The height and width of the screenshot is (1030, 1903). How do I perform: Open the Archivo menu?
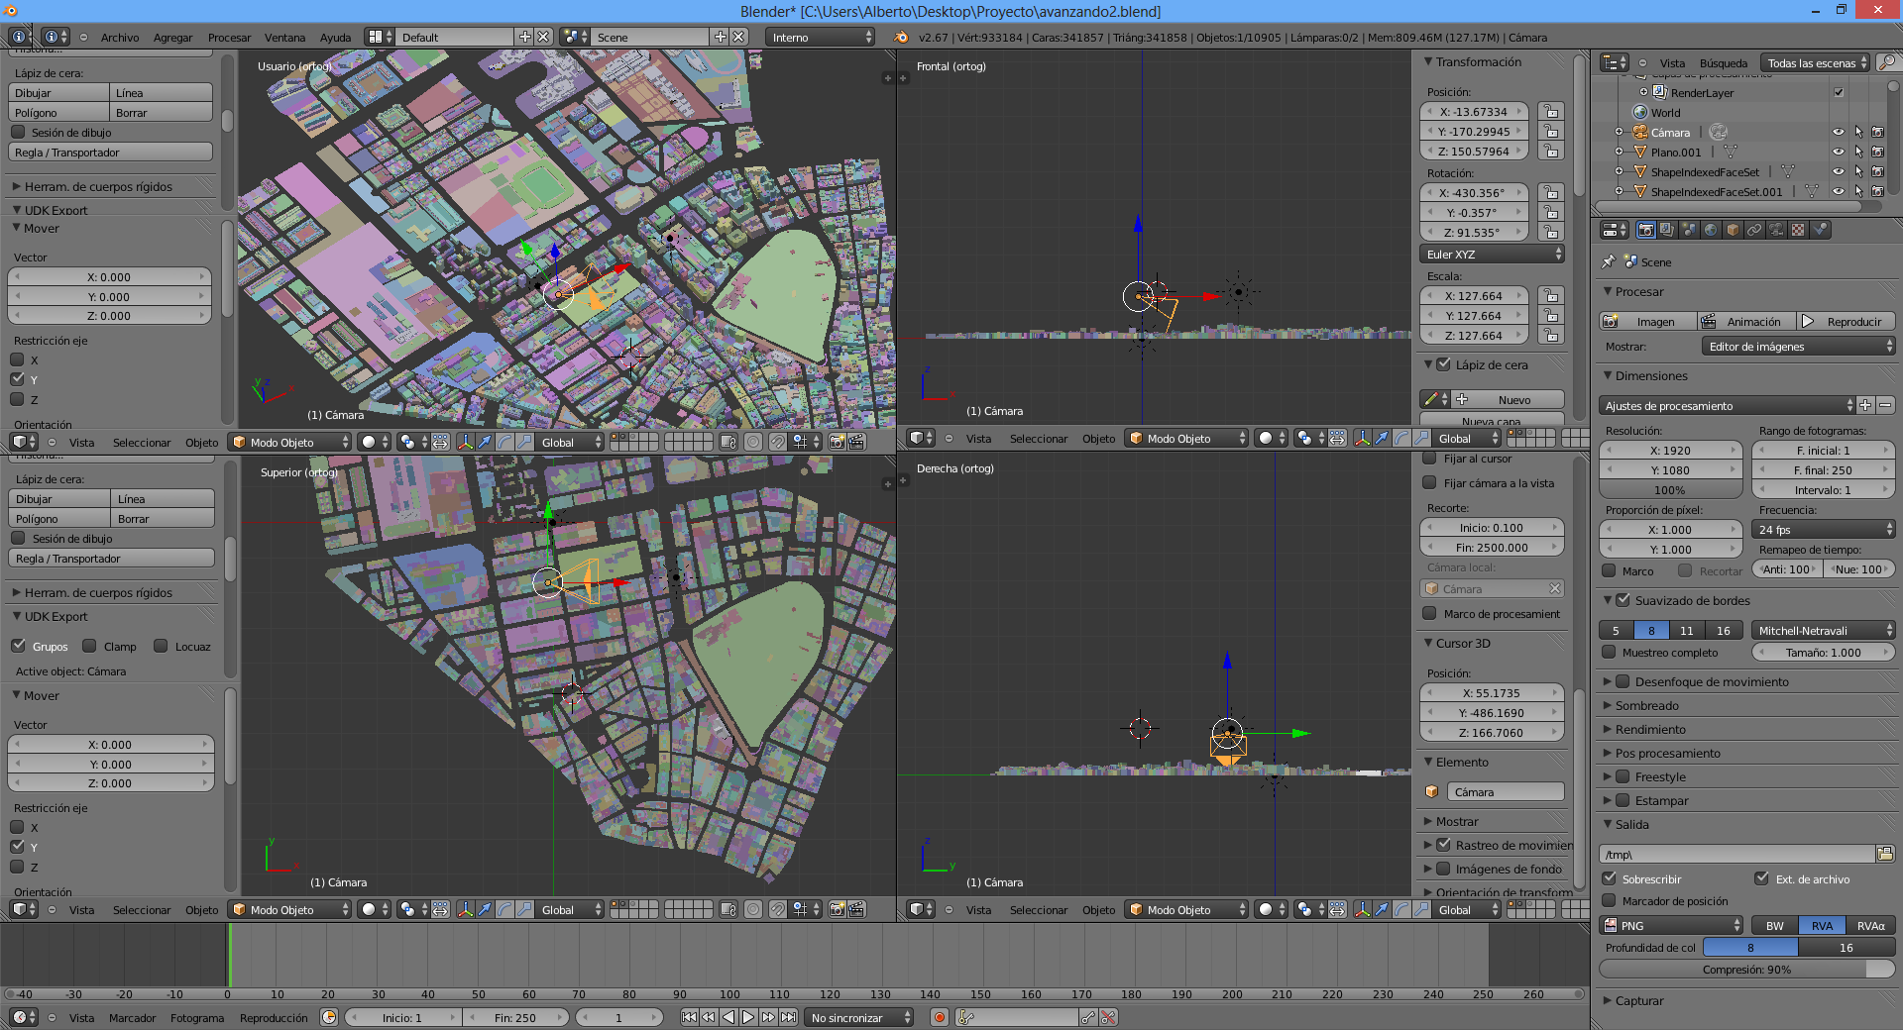(119, 38)
